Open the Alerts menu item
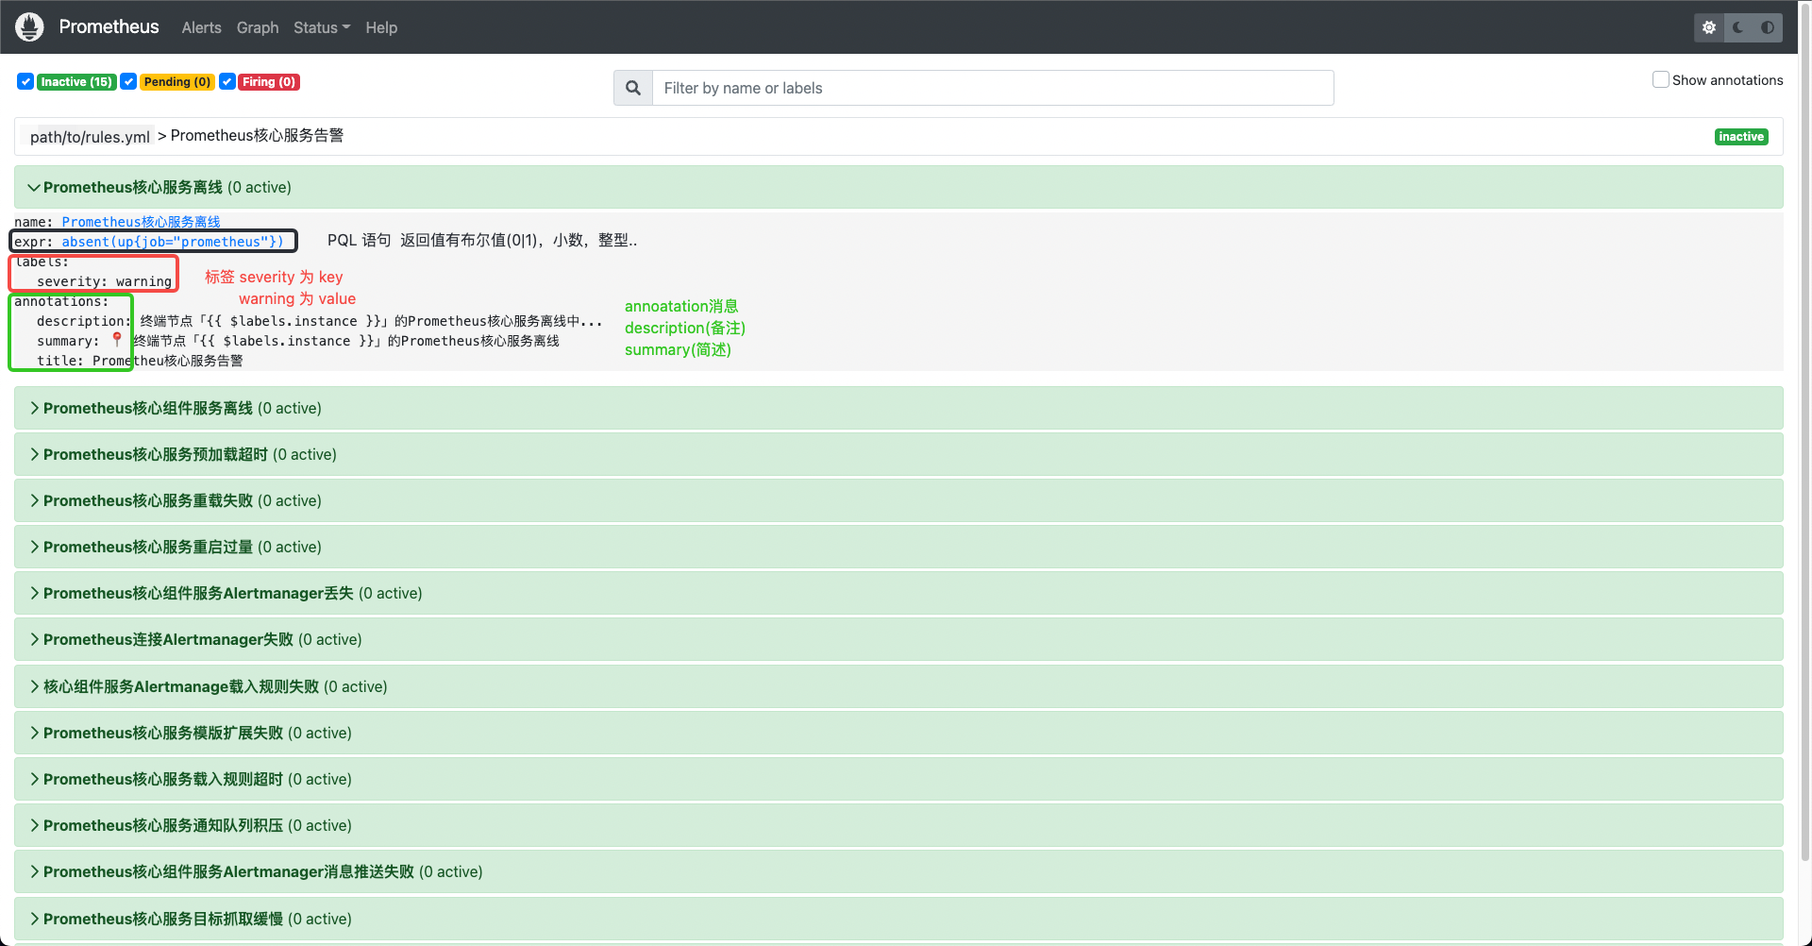The width and height of the screenshot is (1812, 946). coord(201,27)
